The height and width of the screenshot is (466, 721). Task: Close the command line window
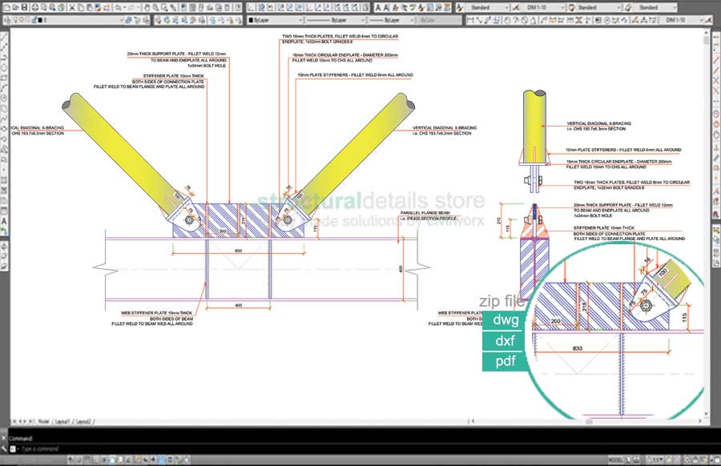pyautogui.click(x=4, y=437)
